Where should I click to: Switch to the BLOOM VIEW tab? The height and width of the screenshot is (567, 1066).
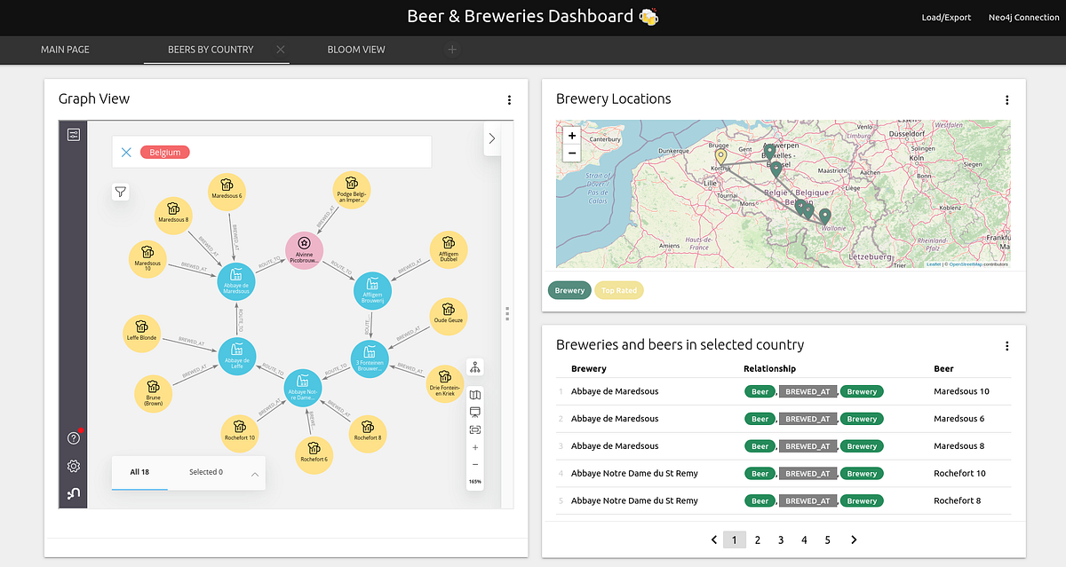(356, 50)
